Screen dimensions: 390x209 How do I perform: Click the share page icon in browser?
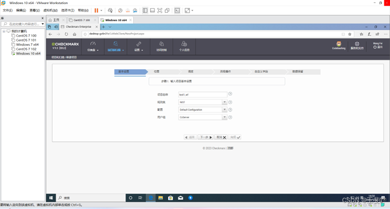coord(377,34)
